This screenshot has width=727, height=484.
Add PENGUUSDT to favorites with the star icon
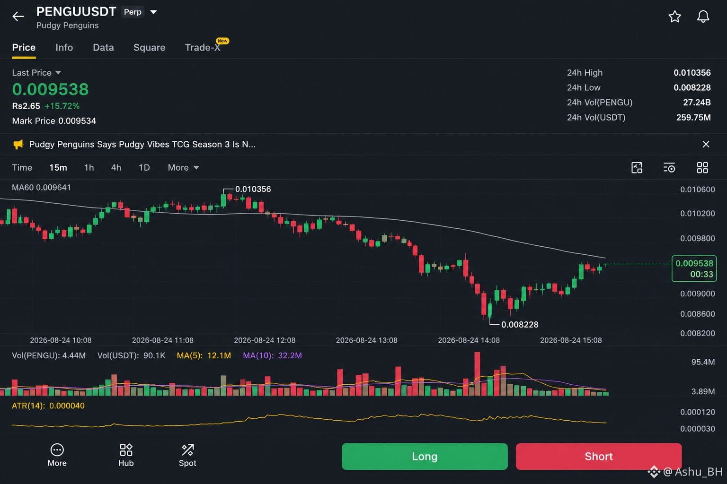click(x=674, y=17)
